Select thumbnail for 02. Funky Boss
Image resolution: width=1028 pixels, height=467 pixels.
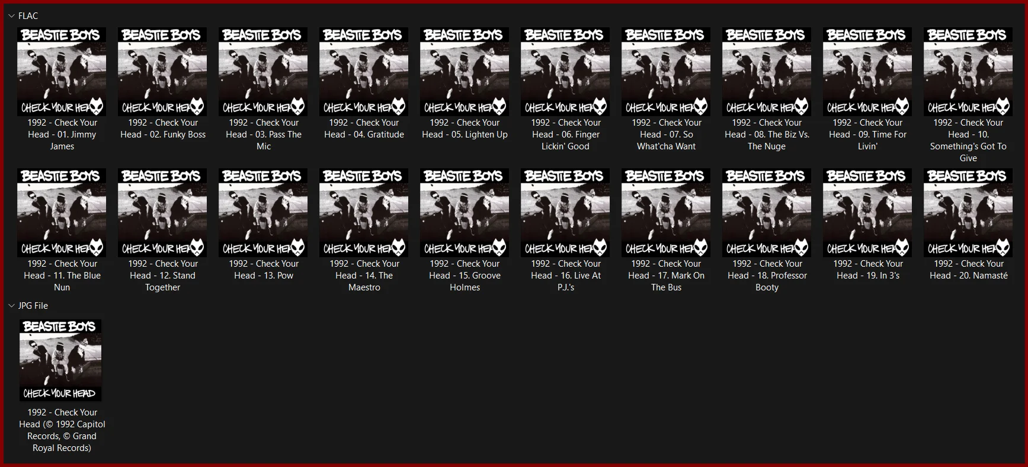point(162,71)
